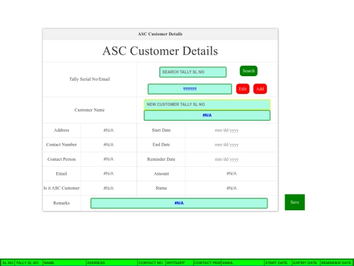354x266 pixels.
Task: Click the Contact Person label
Action: pyautogui.click(x=62, y=159)
